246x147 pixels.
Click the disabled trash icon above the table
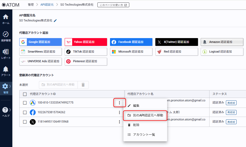point(83,85)
